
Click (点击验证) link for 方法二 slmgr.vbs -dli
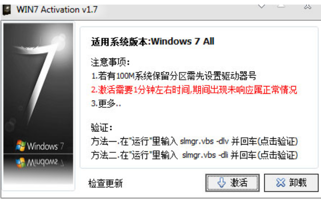[277, 155]
